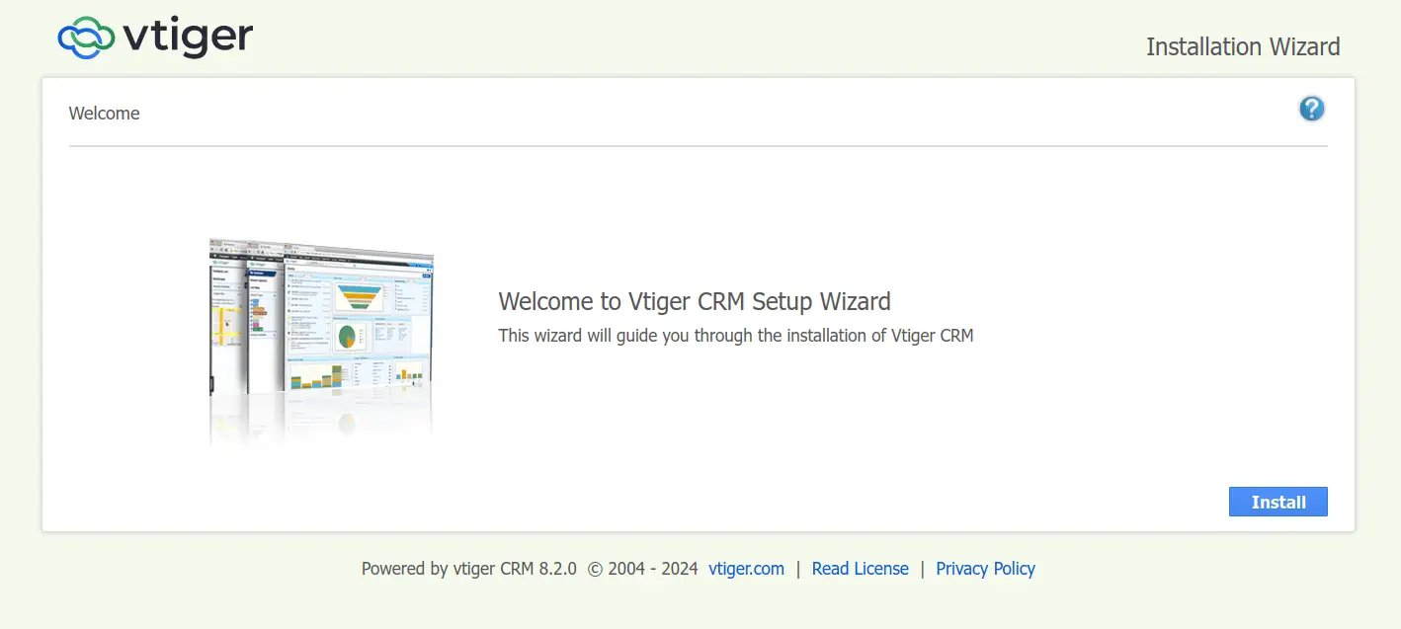This screenshot has height=629, width=1401.
Task: Click the blue help question mark icon
Action: coord(1311,109)
